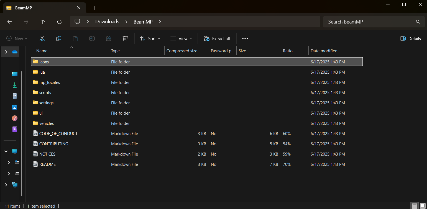Sort by Compressed size column header

click(186, 51)
